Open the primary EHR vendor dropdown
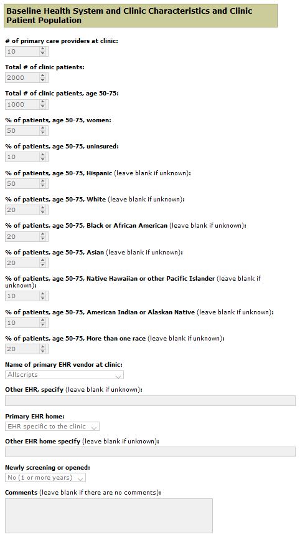300x537 pixels. point(64,375)
